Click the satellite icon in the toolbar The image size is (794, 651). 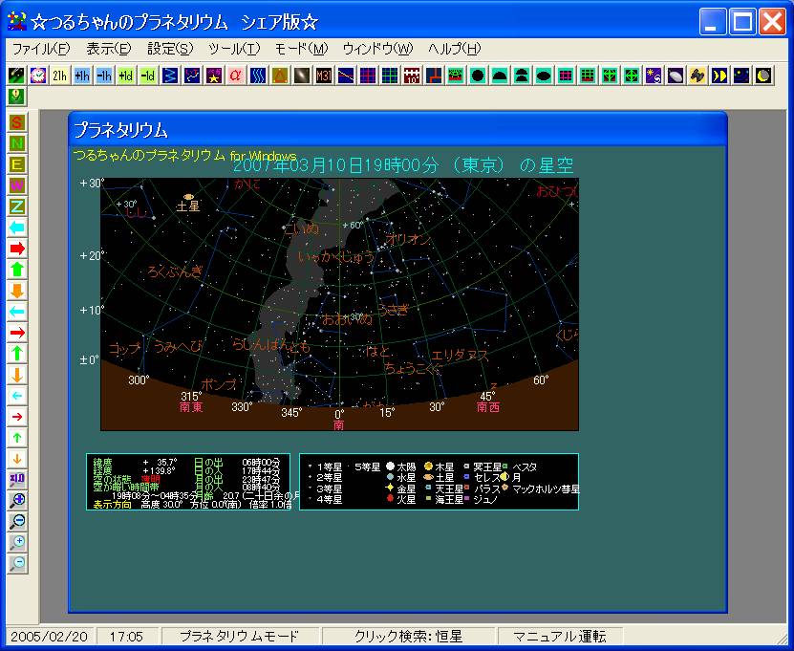tap(697, 76)
